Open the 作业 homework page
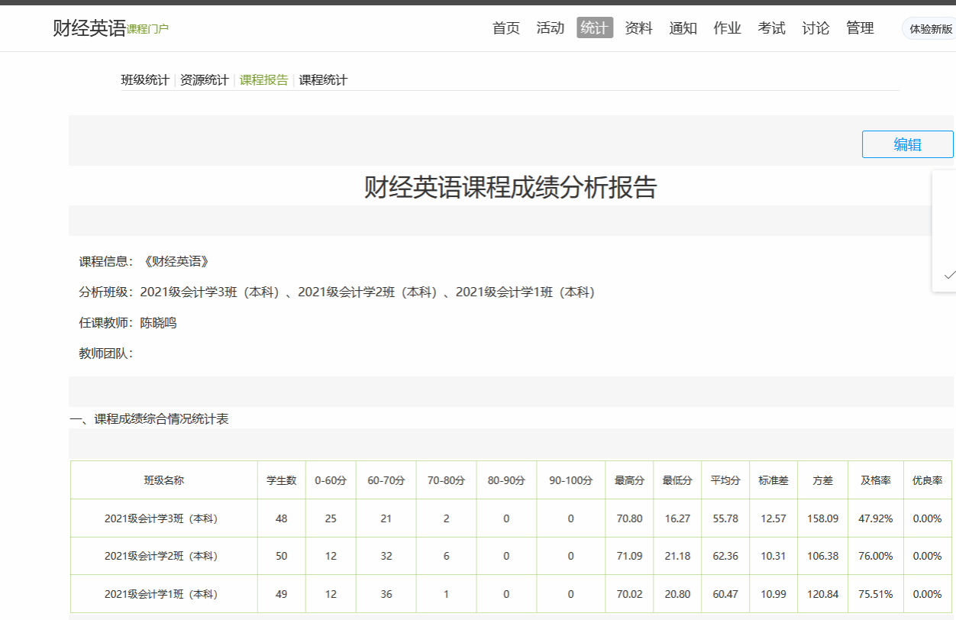 (728, 28)
